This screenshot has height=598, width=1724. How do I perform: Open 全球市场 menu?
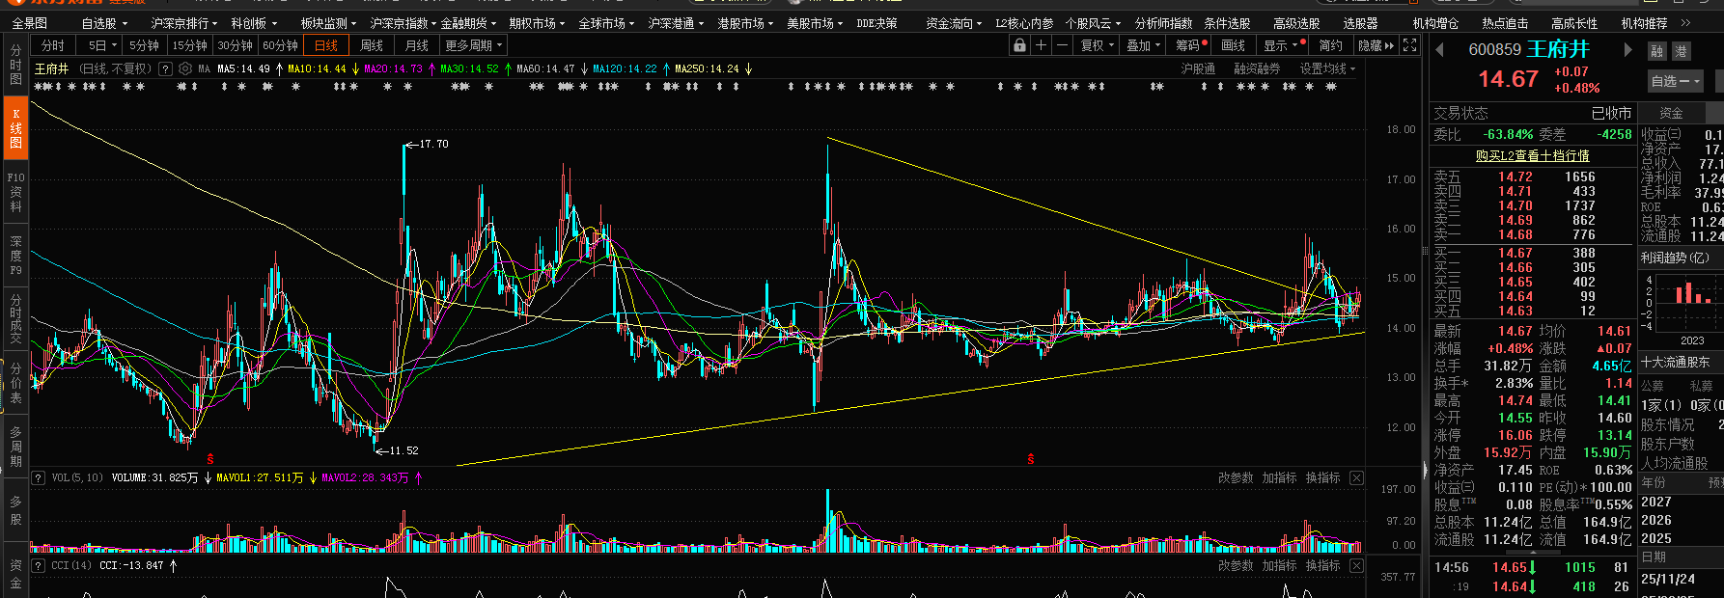[606, 22]
